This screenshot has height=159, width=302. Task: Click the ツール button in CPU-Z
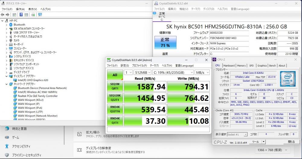point(255,142)
